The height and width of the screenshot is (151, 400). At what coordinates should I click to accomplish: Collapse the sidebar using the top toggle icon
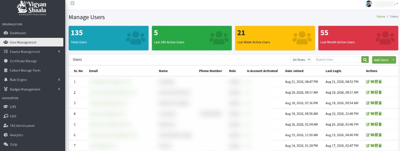(x=72, y=3)
